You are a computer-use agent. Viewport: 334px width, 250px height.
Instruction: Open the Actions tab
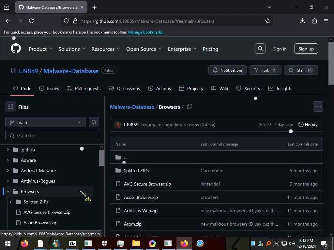pyautogui.click(x=159, y=89)
